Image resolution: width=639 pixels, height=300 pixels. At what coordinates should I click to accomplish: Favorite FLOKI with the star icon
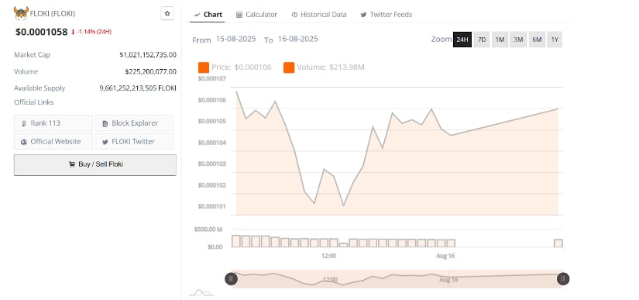pyautogui.click(x=167, y=13)
